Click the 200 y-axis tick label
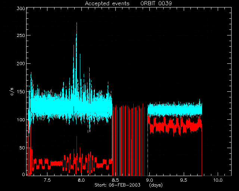Image resolution: width=239 pixels, height=191 pixels. tap(21, 63)
